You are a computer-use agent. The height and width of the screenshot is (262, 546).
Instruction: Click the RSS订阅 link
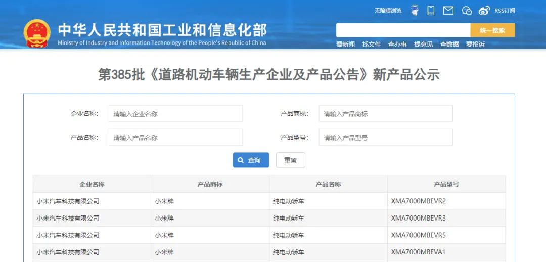pyautogui.click(x=505, y=11)
